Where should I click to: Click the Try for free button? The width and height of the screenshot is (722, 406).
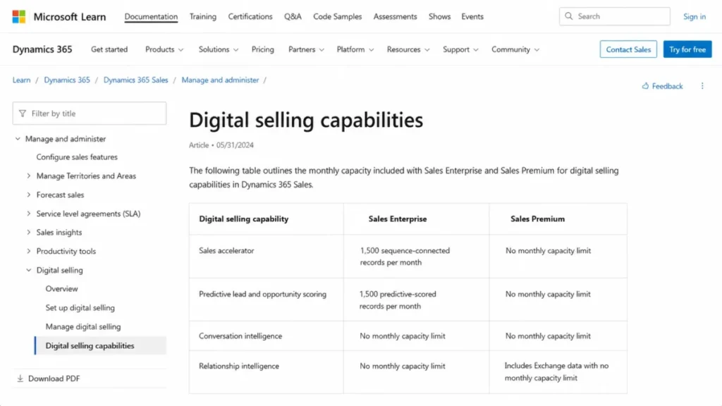(687, 49)
